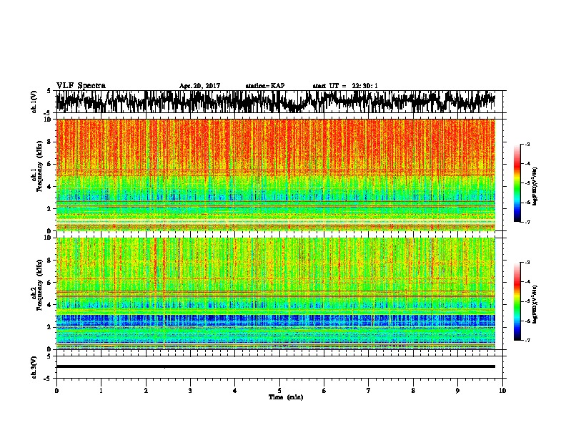Click the 'Time (min)' axis label
The width and height of the screenshot is (566, 438).
click(286, 397)
